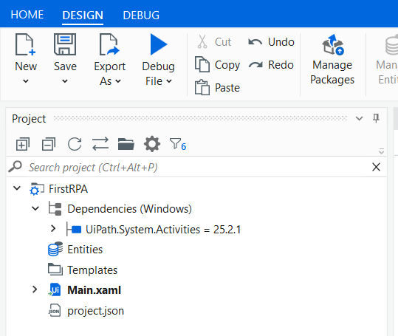Click the Copy icon in ribbon
The height and width of the screenshot is (336, 398).
click(202, 64)
